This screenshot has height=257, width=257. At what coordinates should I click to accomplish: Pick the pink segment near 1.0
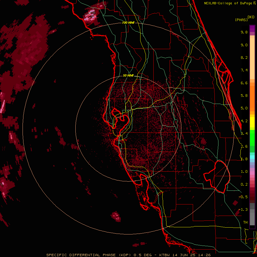(x=252, y=173)
